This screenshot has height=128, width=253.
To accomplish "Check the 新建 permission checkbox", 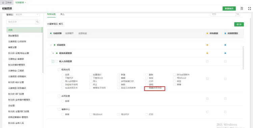I will pos(119,75).
